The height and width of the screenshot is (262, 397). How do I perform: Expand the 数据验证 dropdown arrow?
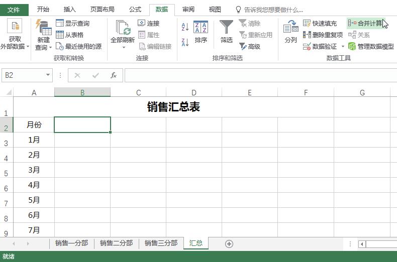343,46
